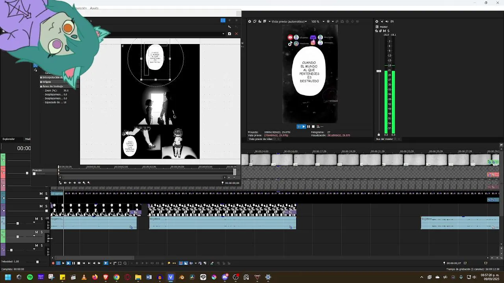
Task: Play preview from the Video Preview transport
Action: (304, 127)
